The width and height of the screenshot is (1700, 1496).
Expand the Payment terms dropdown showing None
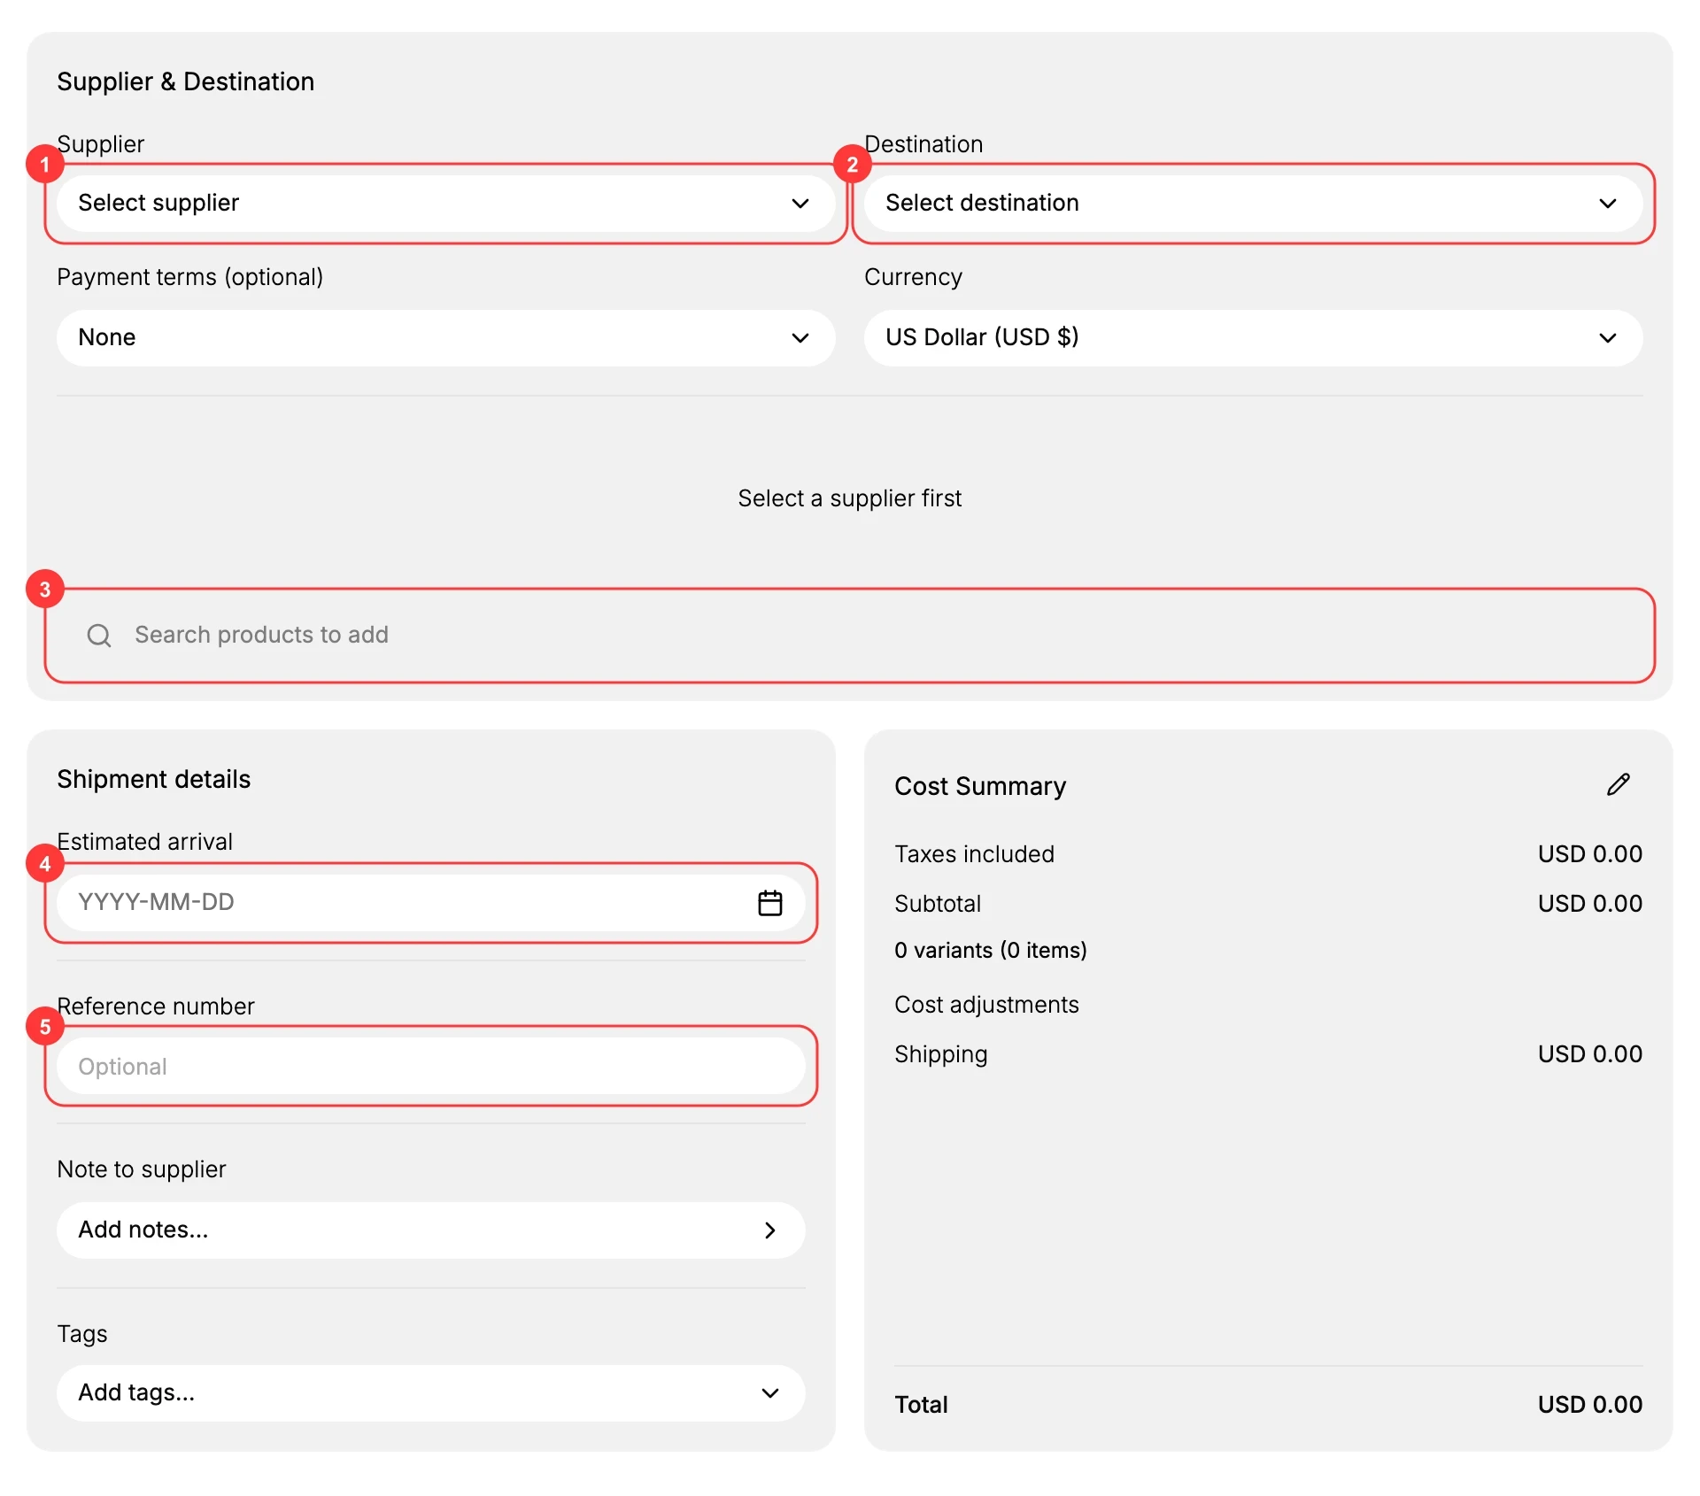(x=445, y=337)
